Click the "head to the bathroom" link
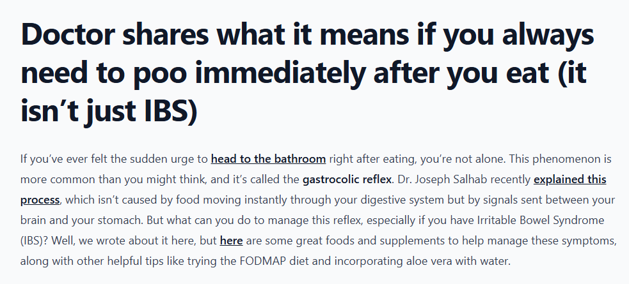This screenshot has width=629, height=284. pos(268,159)
